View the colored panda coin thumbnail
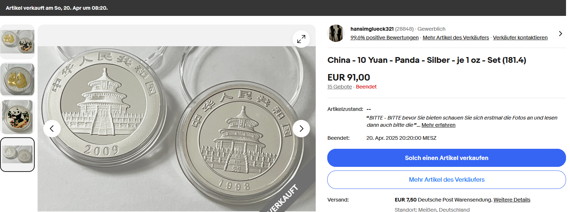This screenshot has width=570, height=212. tap(17, 117)
